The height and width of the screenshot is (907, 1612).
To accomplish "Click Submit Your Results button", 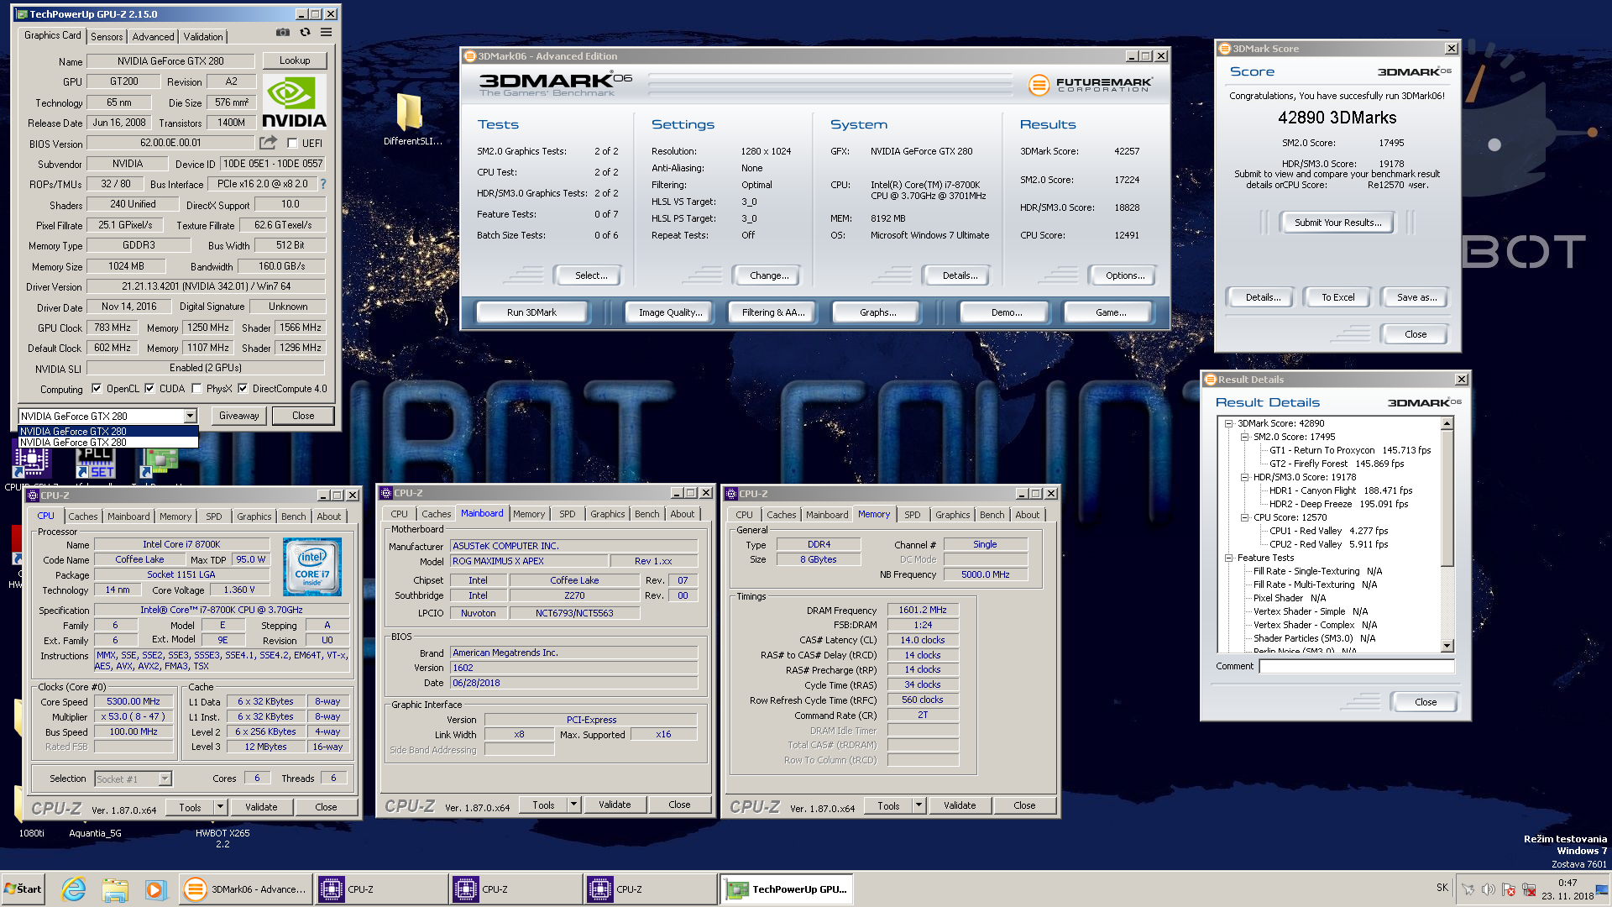I will pyautogui.click(x=1337, y=223).
